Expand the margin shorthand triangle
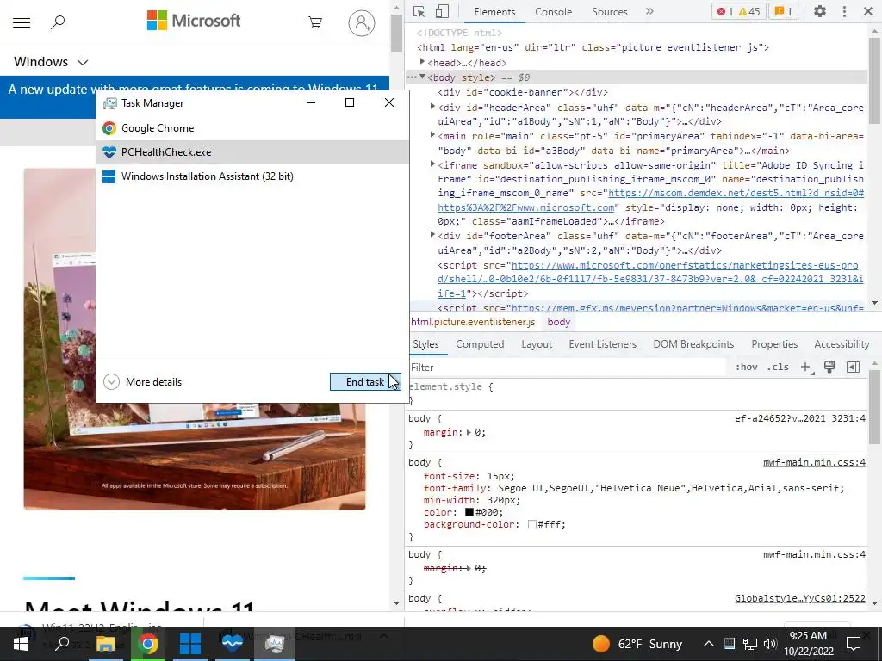The height and width of the screenshot is (661, 882). [x=469, y=432]
